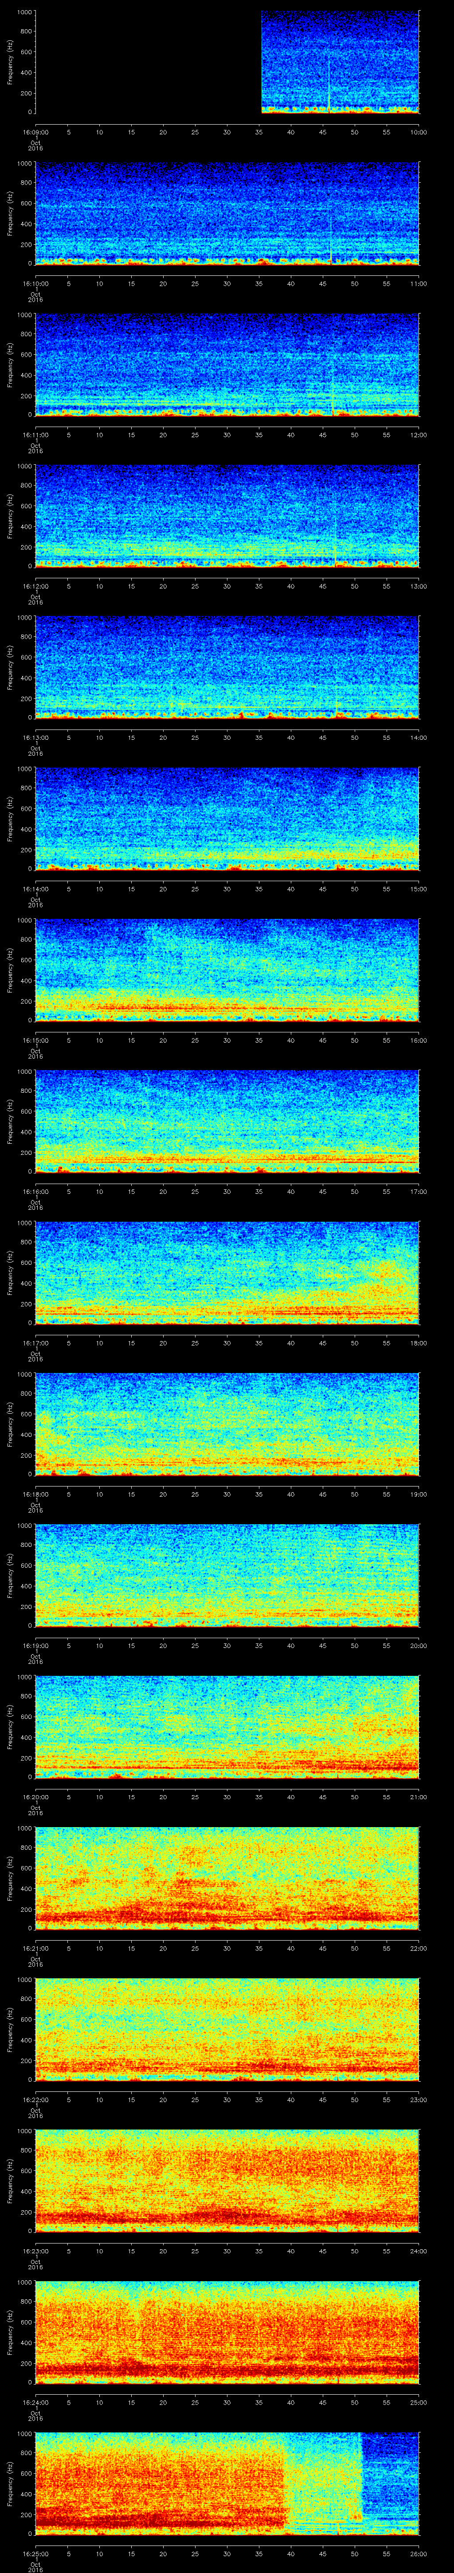
Task: Select the spectrogram panel starting at 16:16:00
Action: [x=227, y=1122]
